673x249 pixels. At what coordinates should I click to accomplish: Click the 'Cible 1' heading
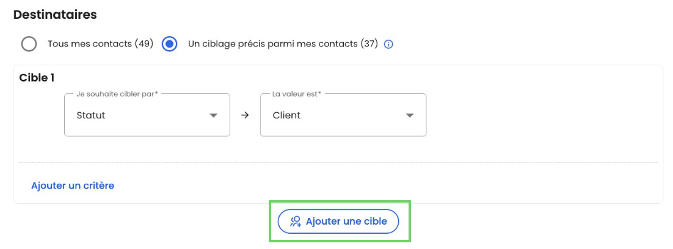[37, 78]
